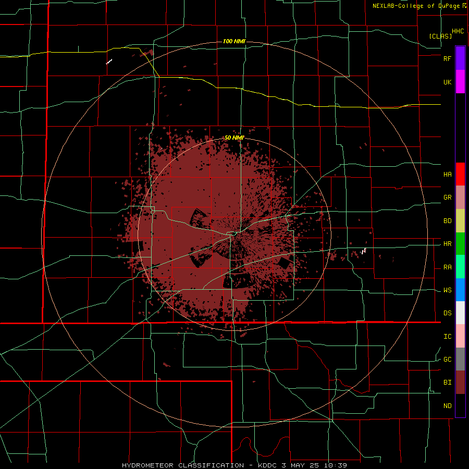
Task: Select the BD legend label
Action: [447, 221]
